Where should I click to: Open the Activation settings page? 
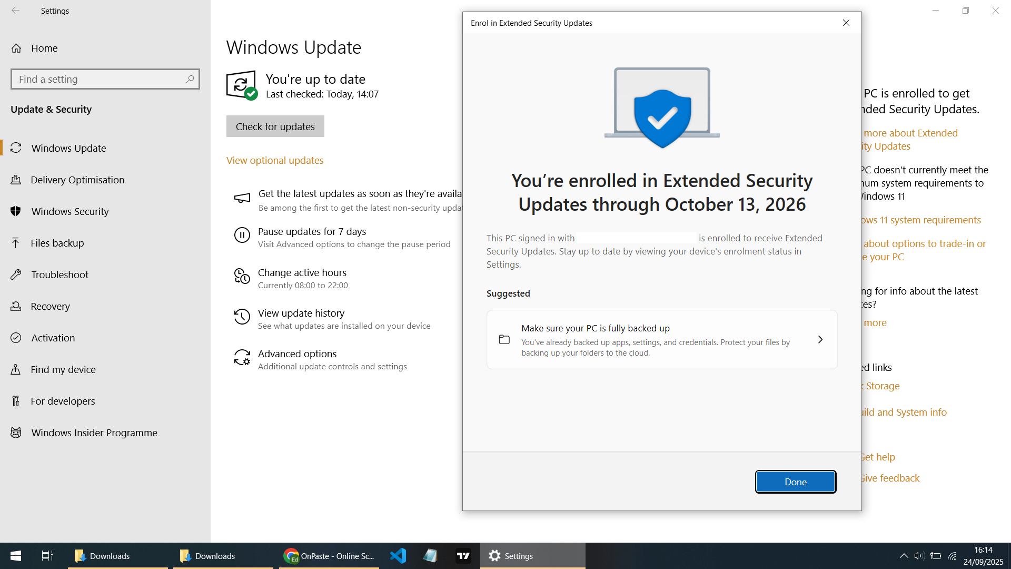pos(53,338)
